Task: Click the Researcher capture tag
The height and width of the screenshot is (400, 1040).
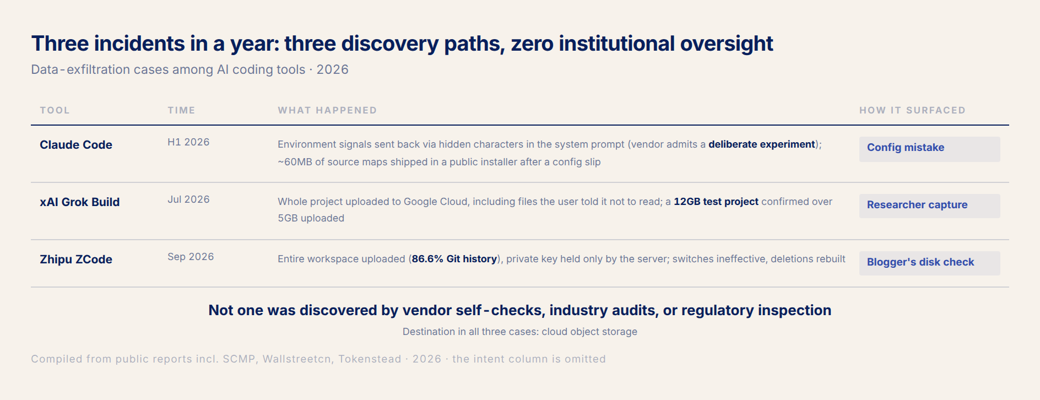Action: (x=930, y=206)
